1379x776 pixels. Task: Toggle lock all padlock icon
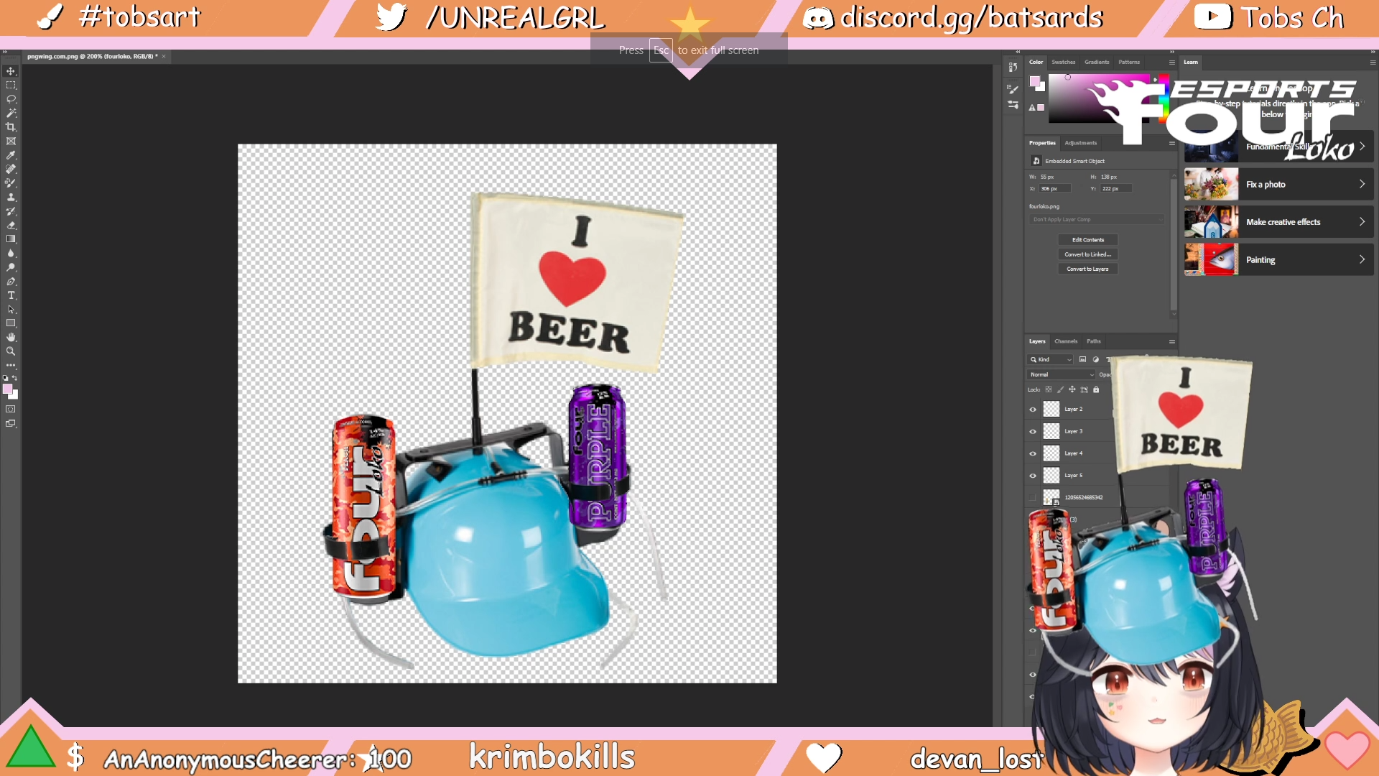coord(1096,389)
